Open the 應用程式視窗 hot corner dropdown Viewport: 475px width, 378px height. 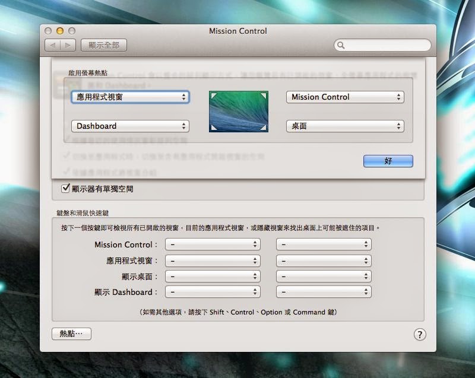pyautogui.click(x=130, y=97)
